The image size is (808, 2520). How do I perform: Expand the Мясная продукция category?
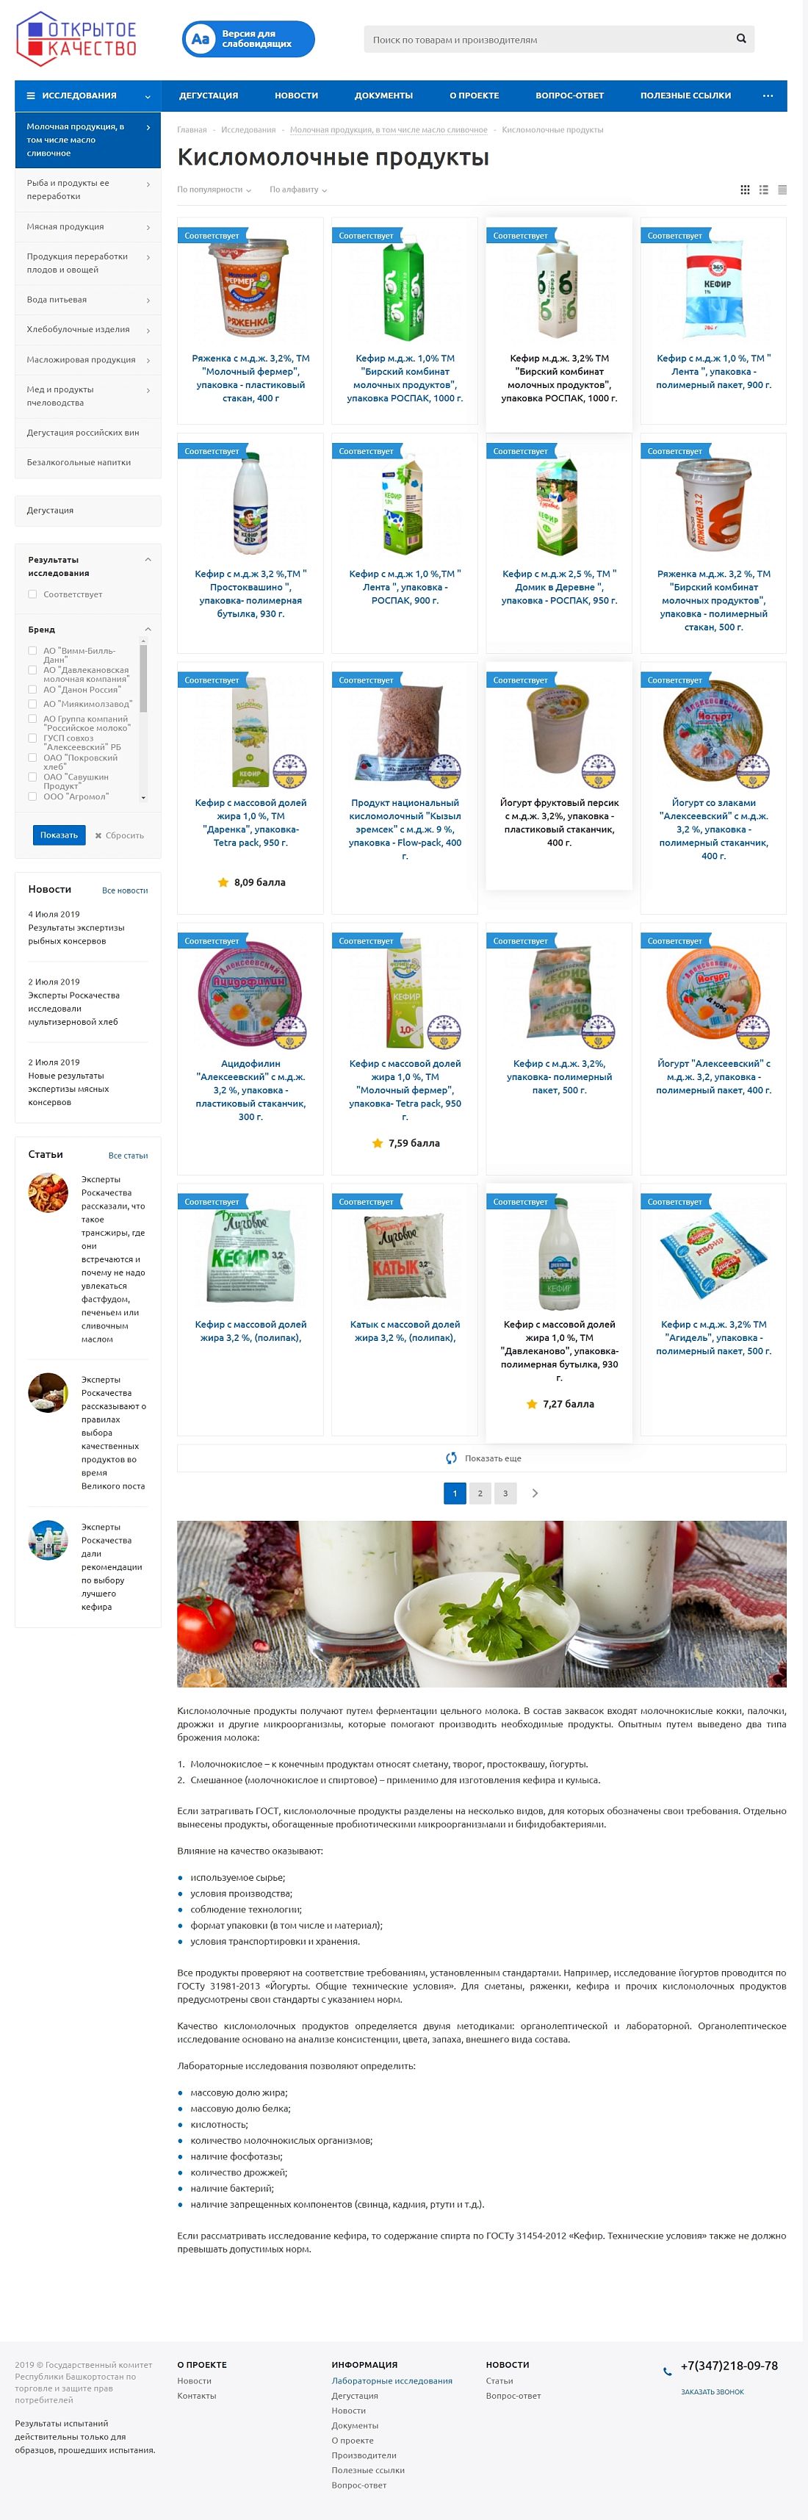click(88, 227)
